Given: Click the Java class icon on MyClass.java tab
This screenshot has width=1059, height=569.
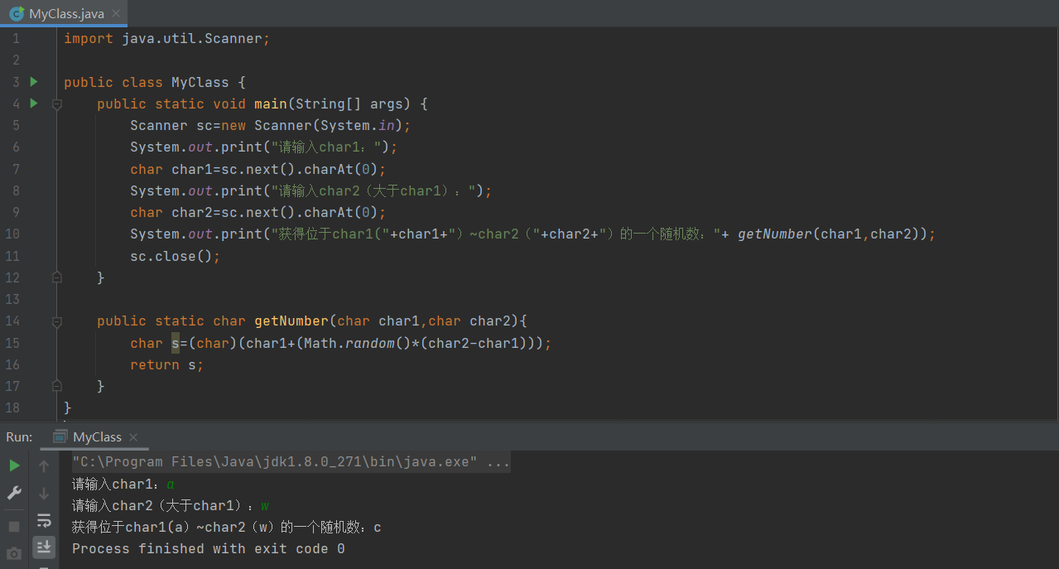Looking at the screenshot, I should click(x=16, y=13).
